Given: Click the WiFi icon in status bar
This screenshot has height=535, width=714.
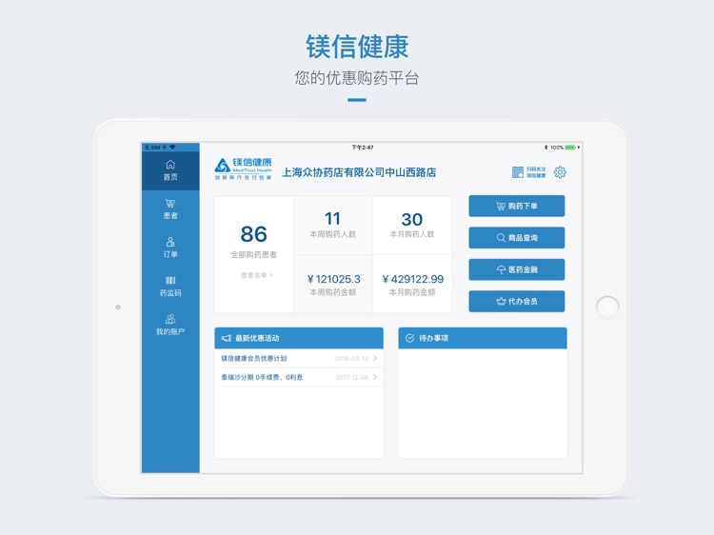Looking at the screenshot, I should coord(172,147).
